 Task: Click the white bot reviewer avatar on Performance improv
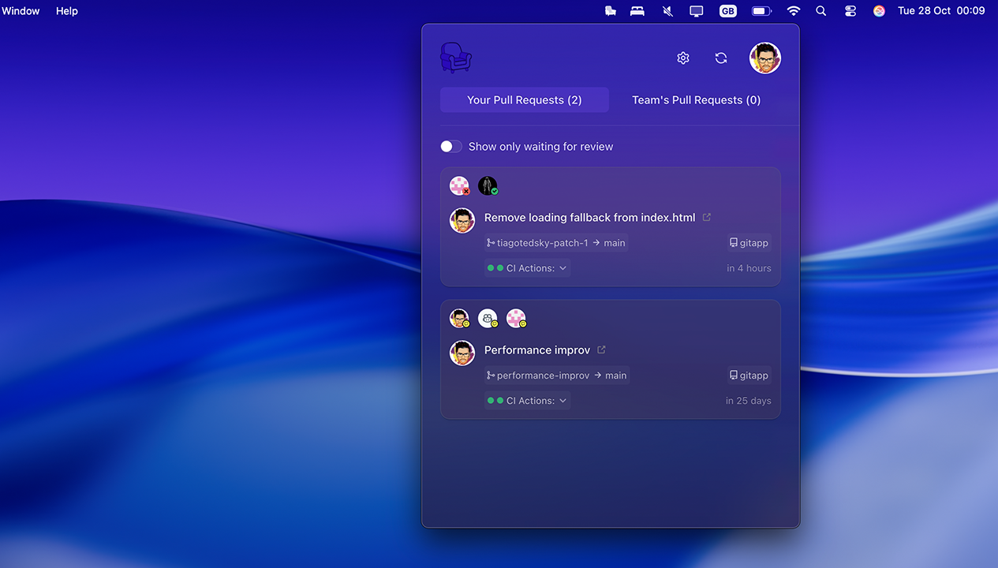tap(488, 319)
